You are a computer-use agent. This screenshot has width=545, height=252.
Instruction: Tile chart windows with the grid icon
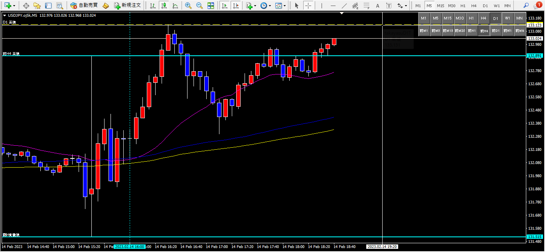click(x=211, y=6)
